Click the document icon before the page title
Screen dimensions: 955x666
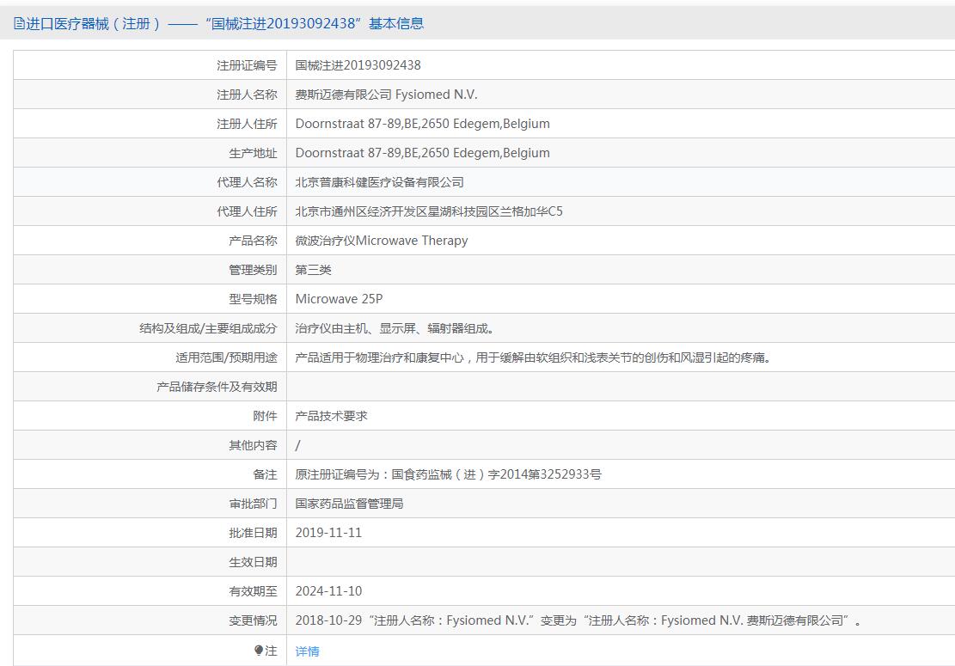coord(19,24)
